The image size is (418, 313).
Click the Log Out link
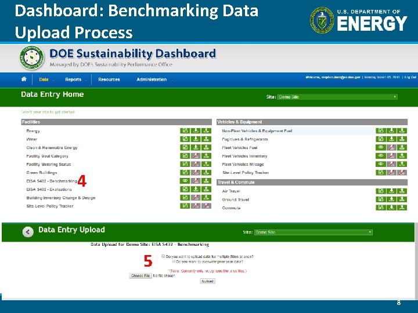(410, 77)
